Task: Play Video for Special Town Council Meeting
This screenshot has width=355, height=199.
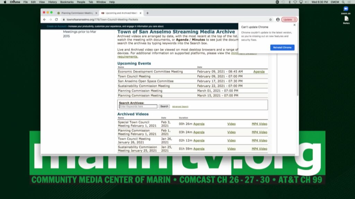Action: coord(231,124)
